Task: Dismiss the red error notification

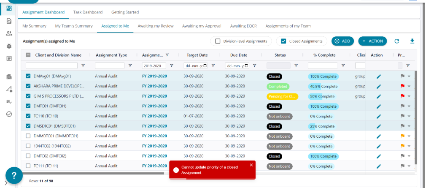Action: click(x=251, y=165)
